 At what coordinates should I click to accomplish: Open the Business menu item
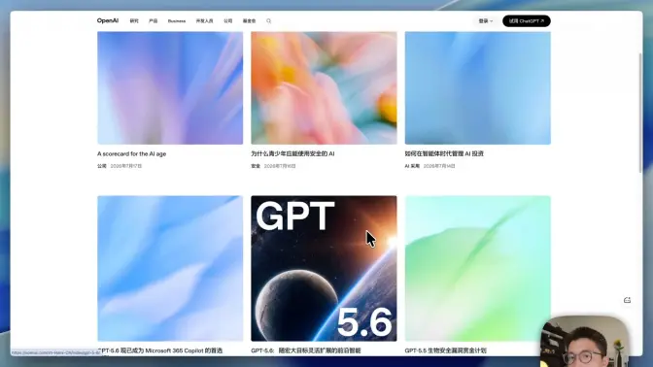pyautogui.click(x=177, y=20)
